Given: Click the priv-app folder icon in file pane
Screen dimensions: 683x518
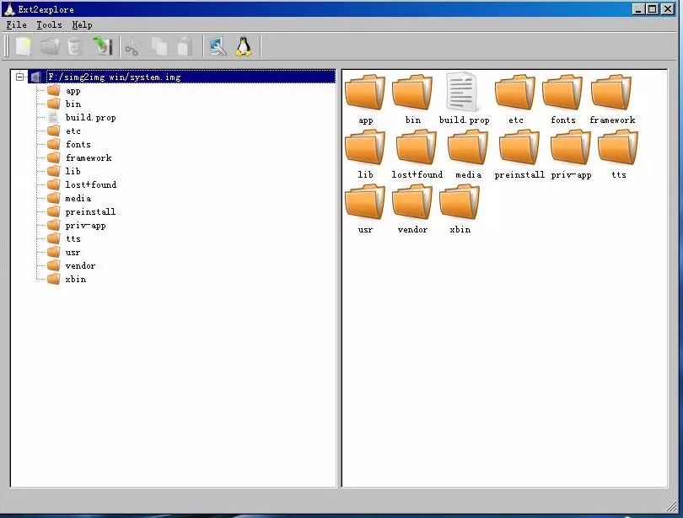Looking at the screenshot, I should click(571, 147).
